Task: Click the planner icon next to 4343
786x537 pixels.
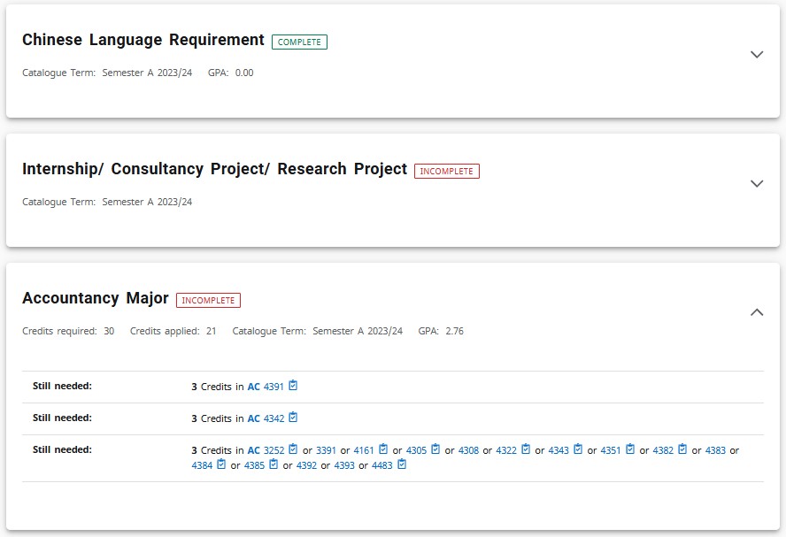Action: (578, 449)
